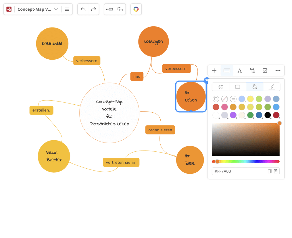
Task: Click the 'vertreten sie in' label
Action: (121, 162)
